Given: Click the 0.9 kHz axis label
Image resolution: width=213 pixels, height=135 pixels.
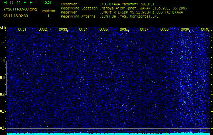Looking at the screenshot, I should tap(2, 78).
